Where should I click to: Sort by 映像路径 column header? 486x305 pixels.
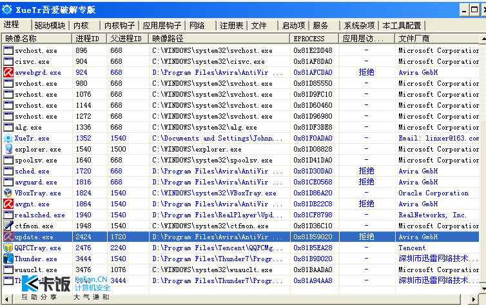[x=219, y=39]
